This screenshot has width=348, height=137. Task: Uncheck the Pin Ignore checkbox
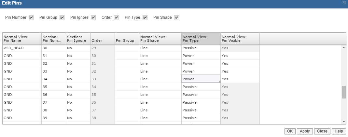[x=93, y=18]
